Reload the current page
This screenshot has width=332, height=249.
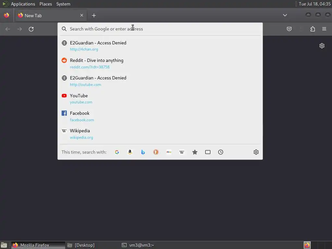31,29
